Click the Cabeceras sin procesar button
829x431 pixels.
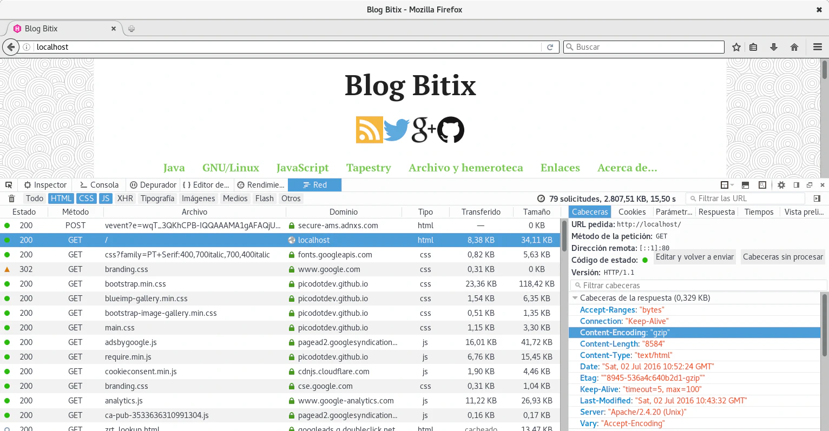coord(782,257)
